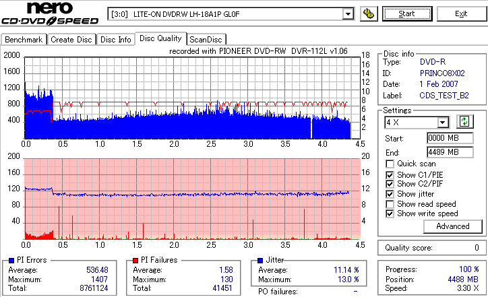
Task: Start the disc quality scan
Action: pos(407,13)
